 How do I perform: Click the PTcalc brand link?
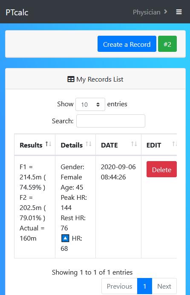[17, 12]
